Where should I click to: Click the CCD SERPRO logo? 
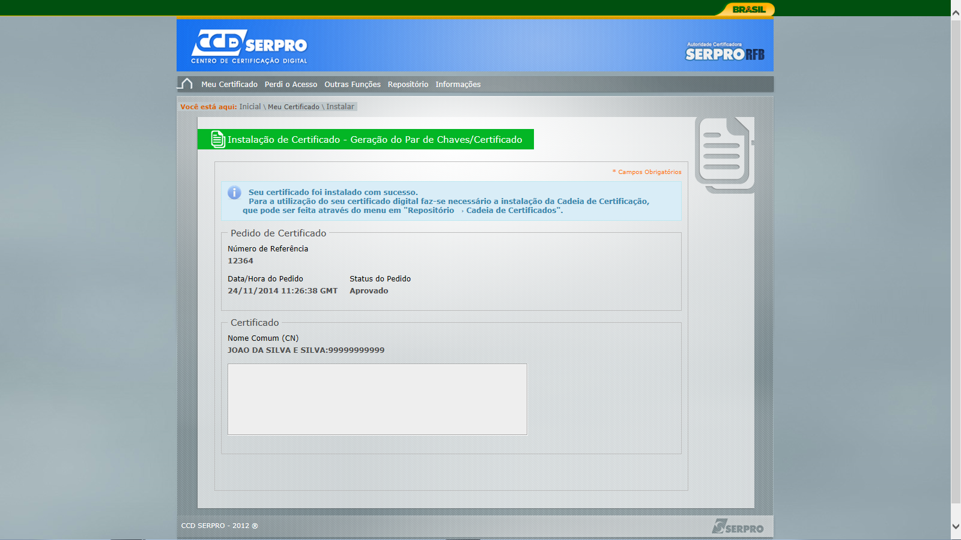[x=249, y=46]
